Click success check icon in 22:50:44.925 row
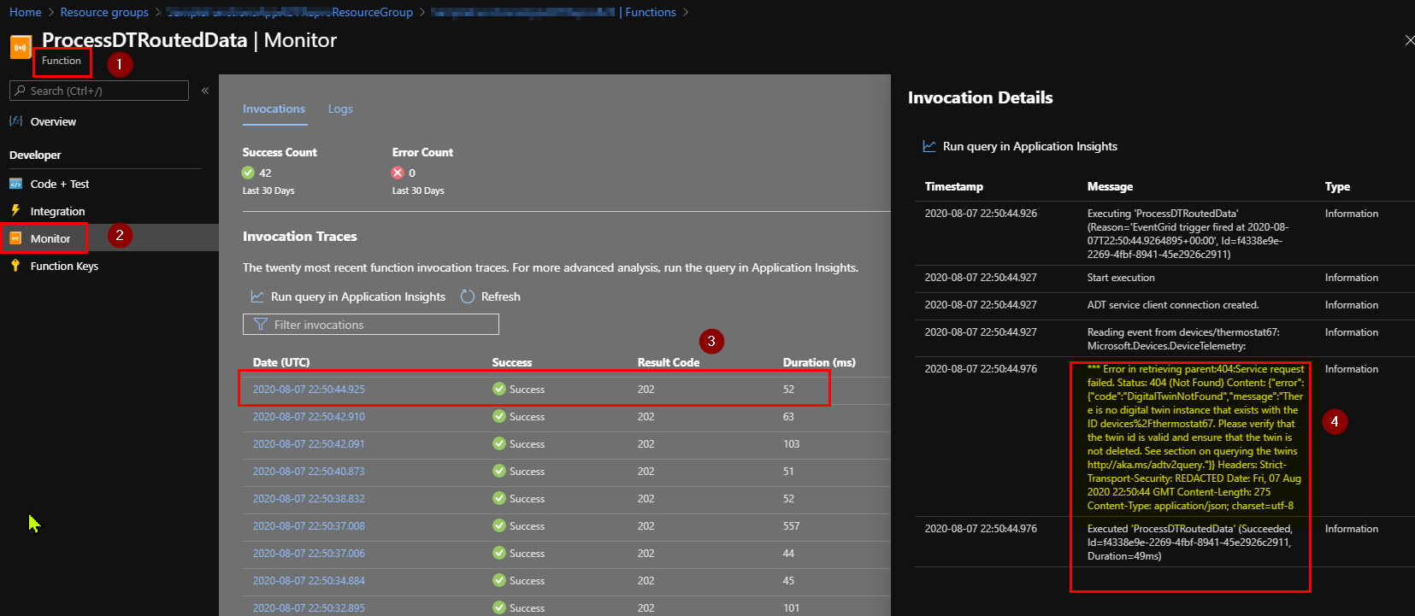The height and width of the screenshot is (616, 1415). pyautogui.click(x=499, y=389)
